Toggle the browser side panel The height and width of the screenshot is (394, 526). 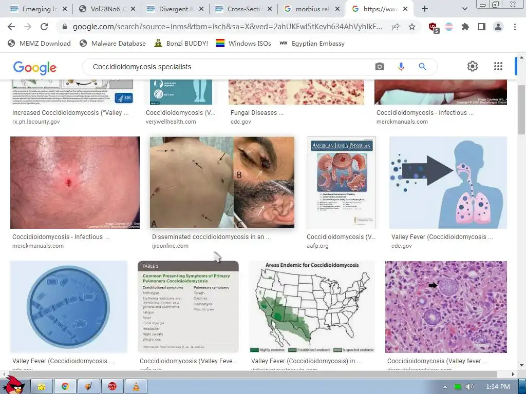[x=482, y=27]
